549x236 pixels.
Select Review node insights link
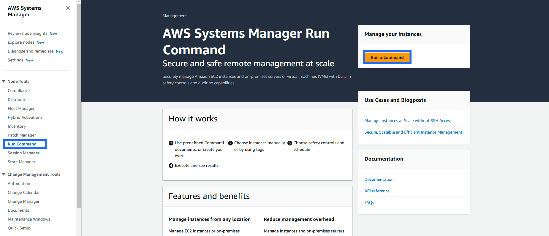click(28, 33)
